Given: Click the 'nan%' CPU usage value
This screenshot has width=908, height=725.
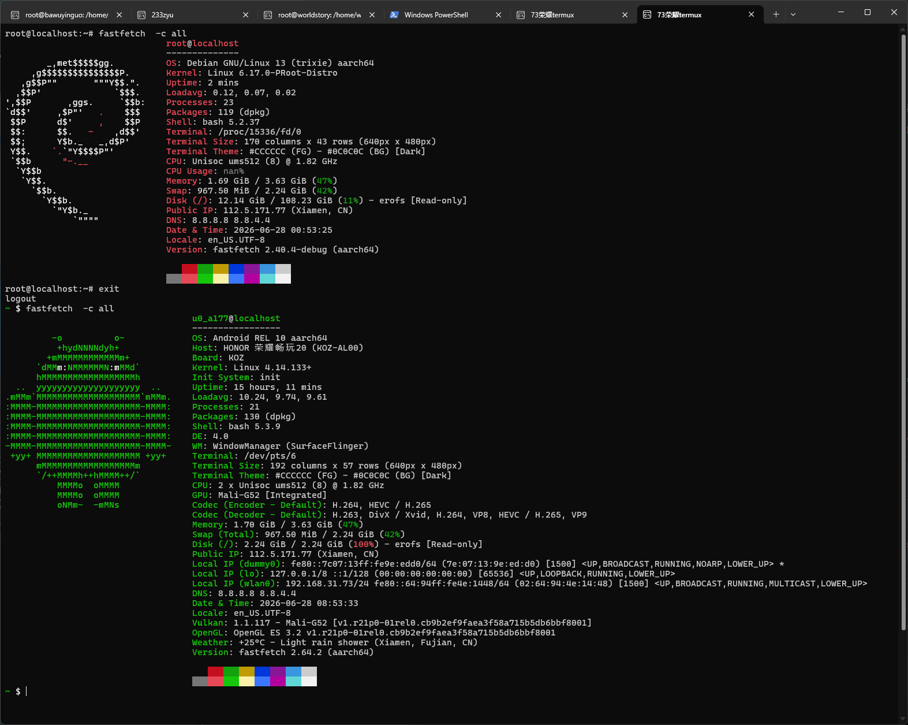Looking at the screenshot, I should pyautogui.click(x=234, y=171).
